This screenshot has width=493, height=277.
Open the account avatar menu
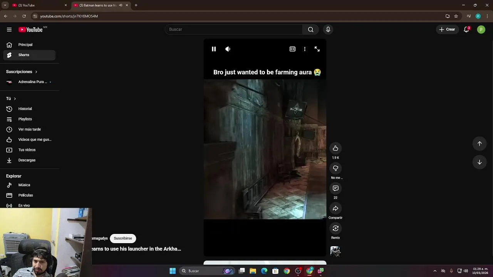click(481, 29)
